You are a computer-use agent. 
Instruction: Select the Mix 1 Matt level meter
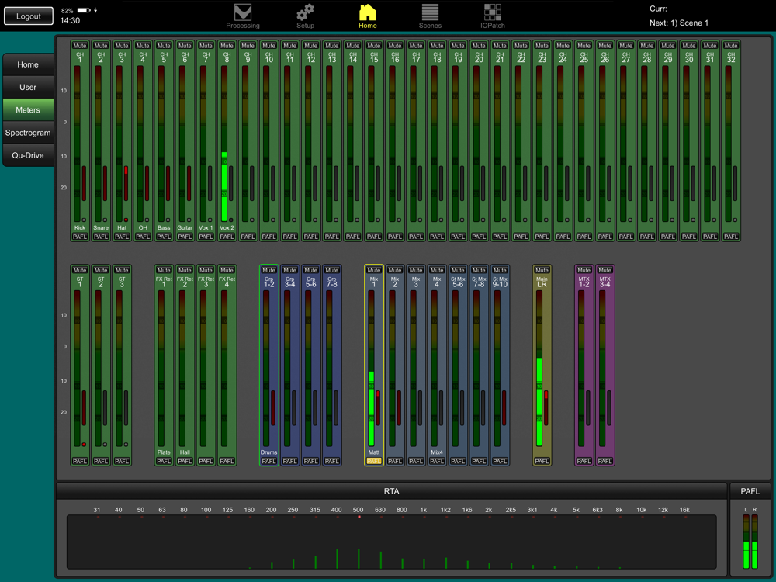(371, 368)
